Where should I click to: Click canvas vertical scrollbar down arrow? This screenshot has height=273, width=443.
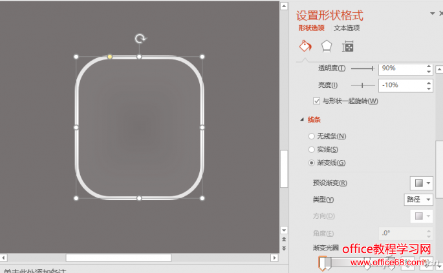pos(284,230)
